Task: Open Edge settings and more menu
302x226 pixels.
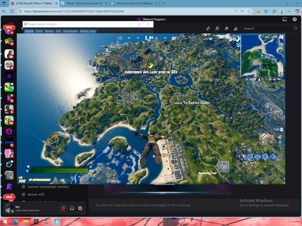Action: pyautogui.click(x=289, y=11)
